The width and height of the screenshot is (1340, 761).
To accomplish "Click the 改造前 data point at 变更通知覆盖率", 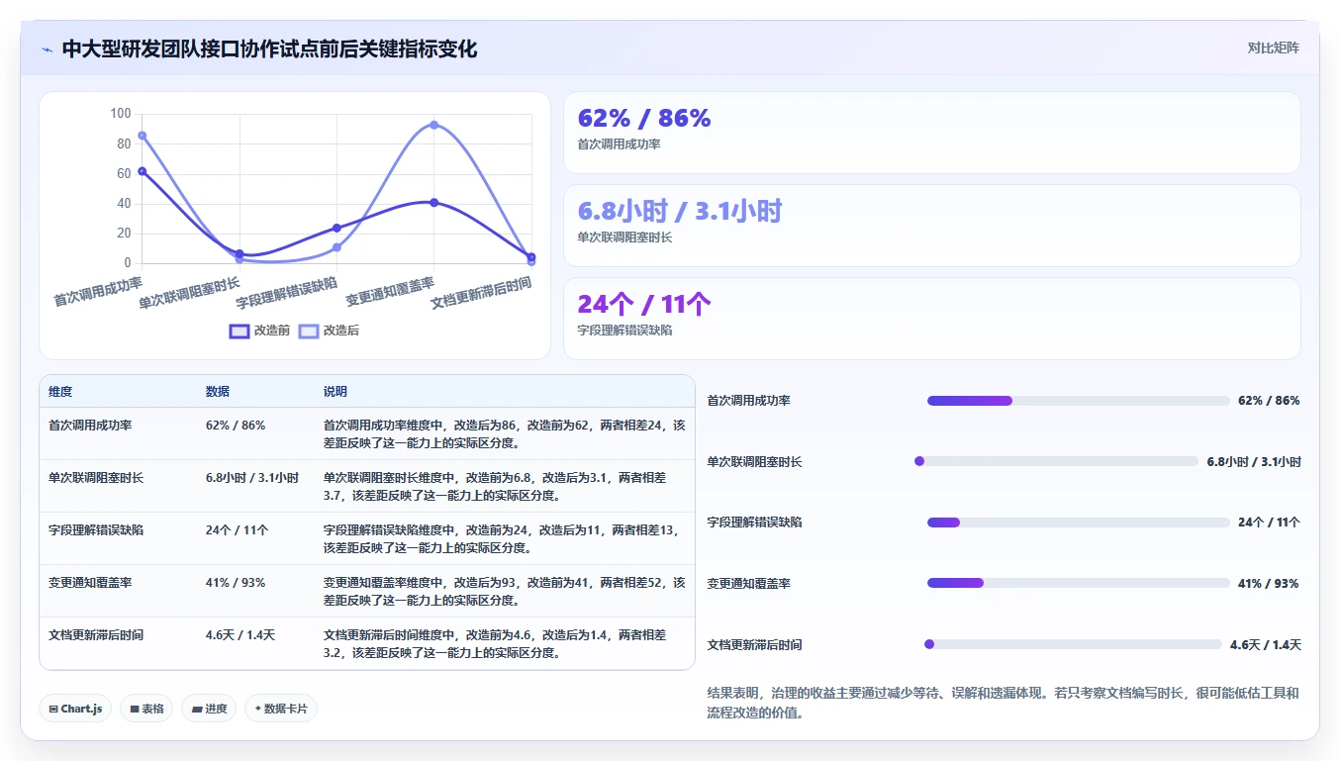I will tap(433, 202).
